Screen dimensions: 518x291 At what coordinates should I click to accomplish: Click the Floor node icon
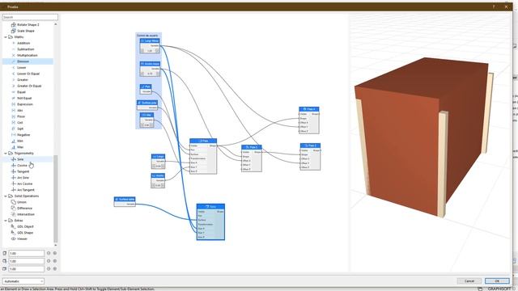click(x=14, y=116)
